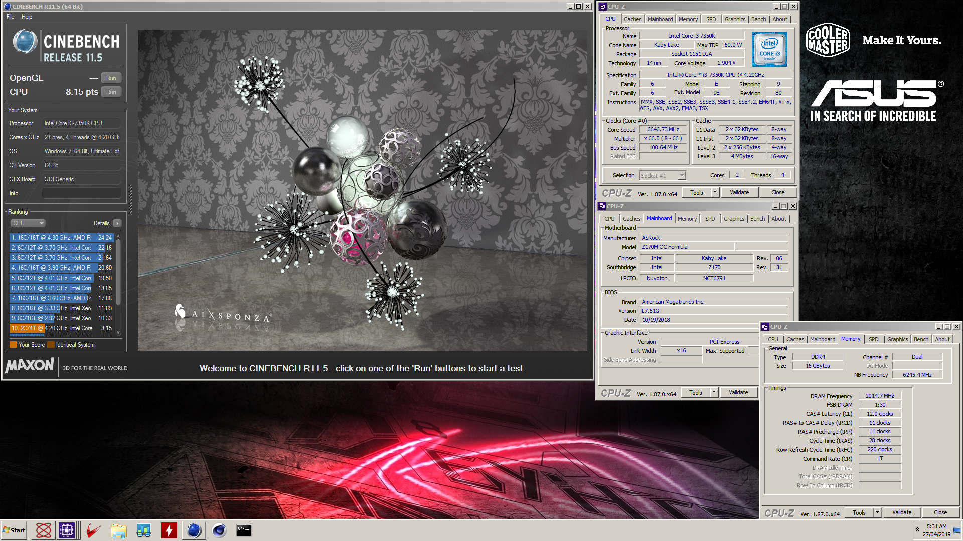
Task: Click Validate in Mainboard CPU-Z window
Action: pos(738,393)
